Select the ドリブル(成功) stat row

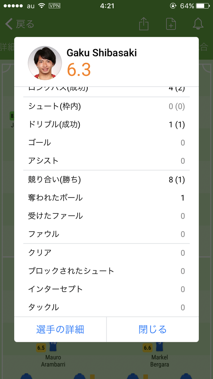[x=106, y=125]
